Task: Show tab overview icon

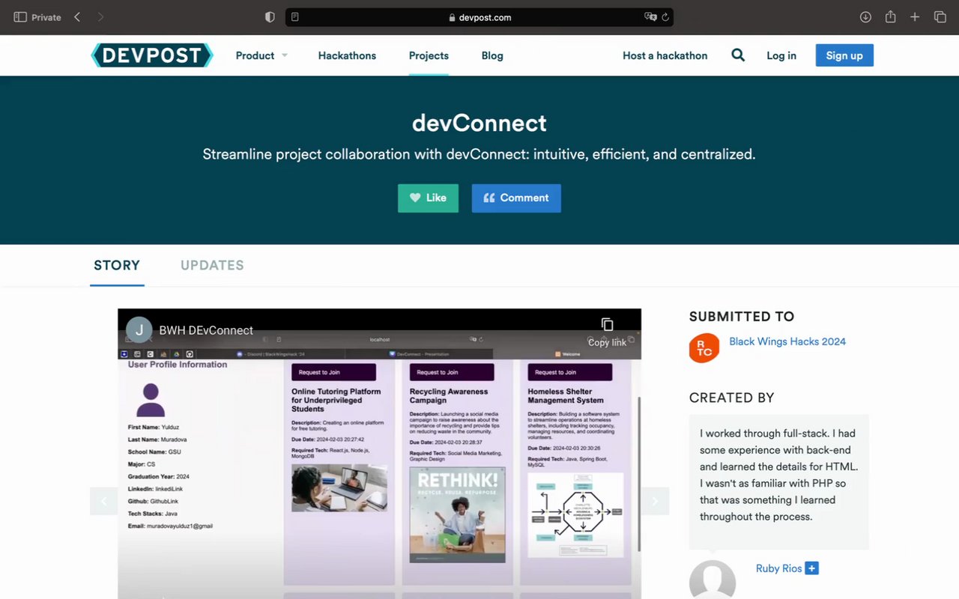Action: (940, 16)
